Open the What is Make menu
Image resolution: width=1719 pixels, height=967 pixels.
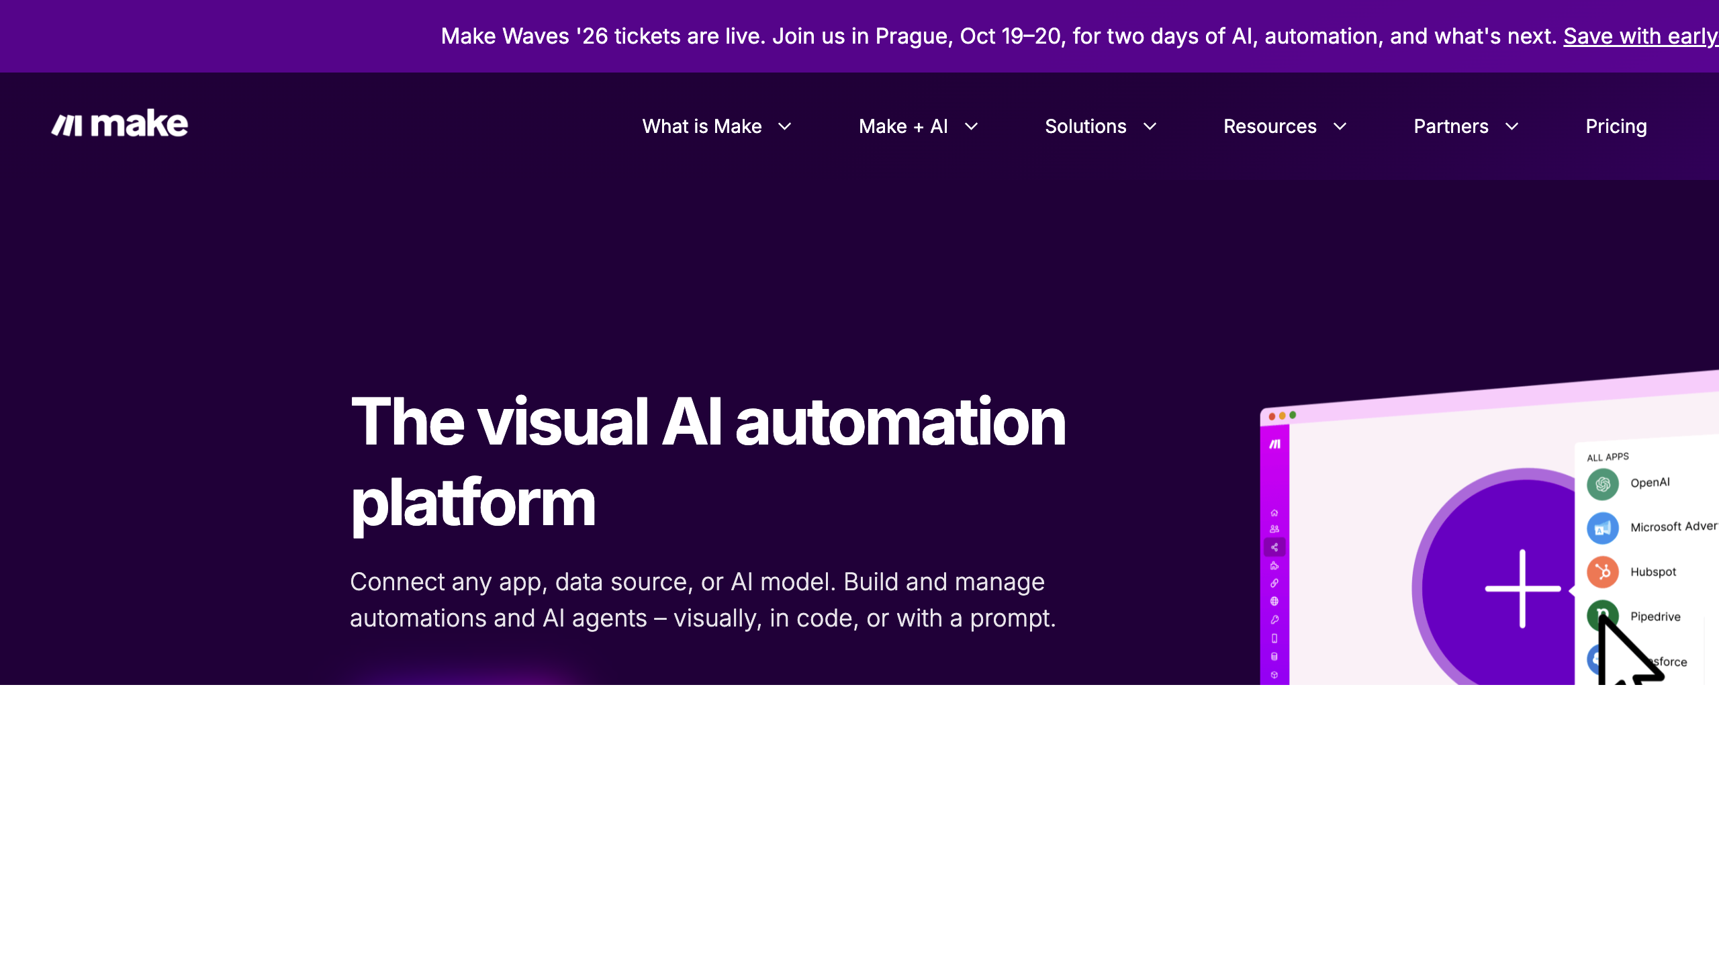coord(702,126)
